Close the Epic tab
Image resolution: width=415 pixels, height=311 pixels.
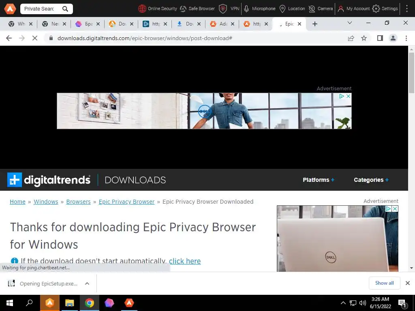pos(299,24)
